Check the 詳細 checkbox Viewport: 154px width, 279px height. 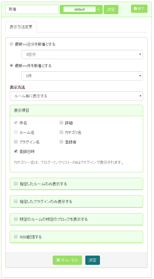click(x=61, y=122)
